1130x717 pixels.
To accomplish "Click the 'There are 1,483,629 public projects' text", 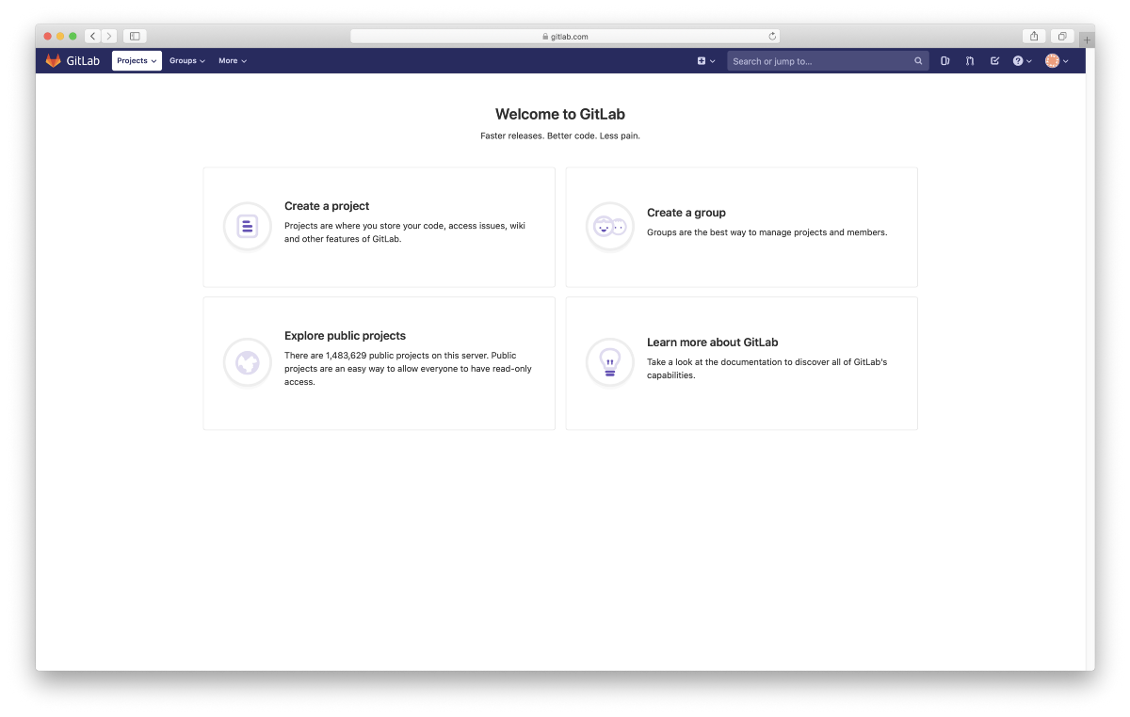I will [408, 369].
